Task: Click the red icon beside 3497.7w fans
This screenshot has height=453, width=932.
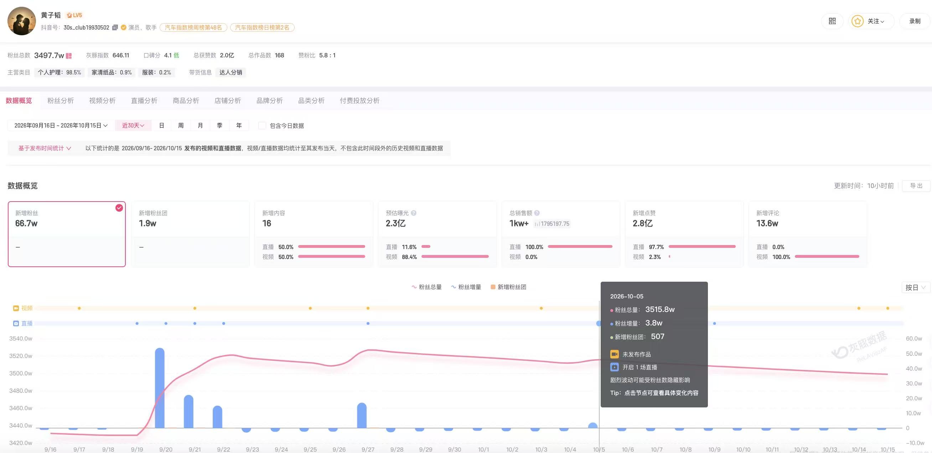Action: (69, 56)
